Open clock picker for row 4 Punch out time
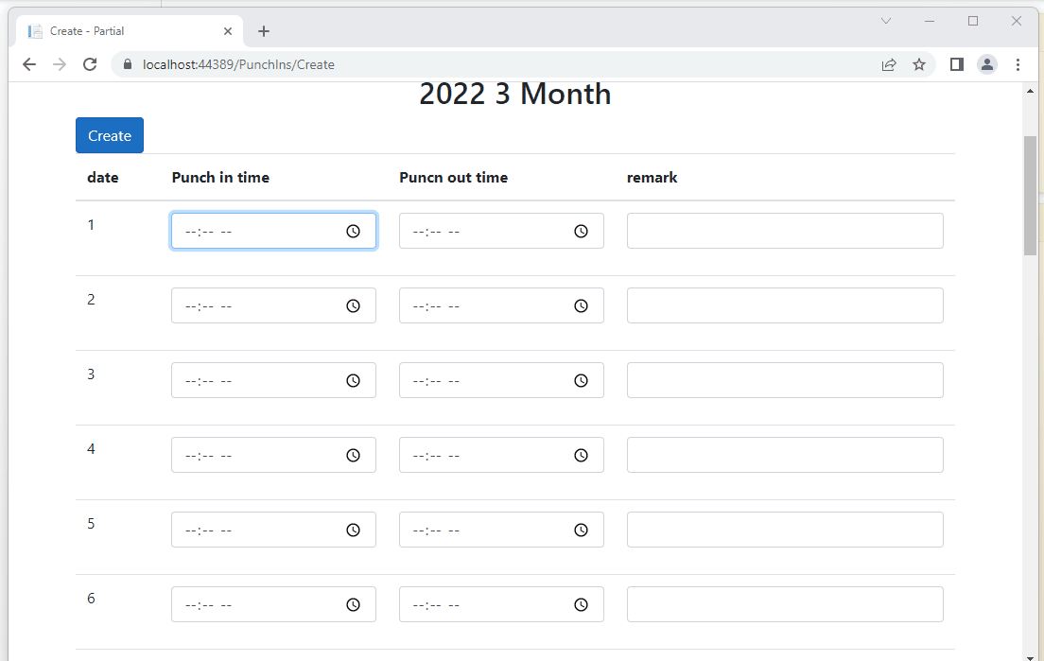Viewport: 1044px width, 661px height. [x=582, y=455]
